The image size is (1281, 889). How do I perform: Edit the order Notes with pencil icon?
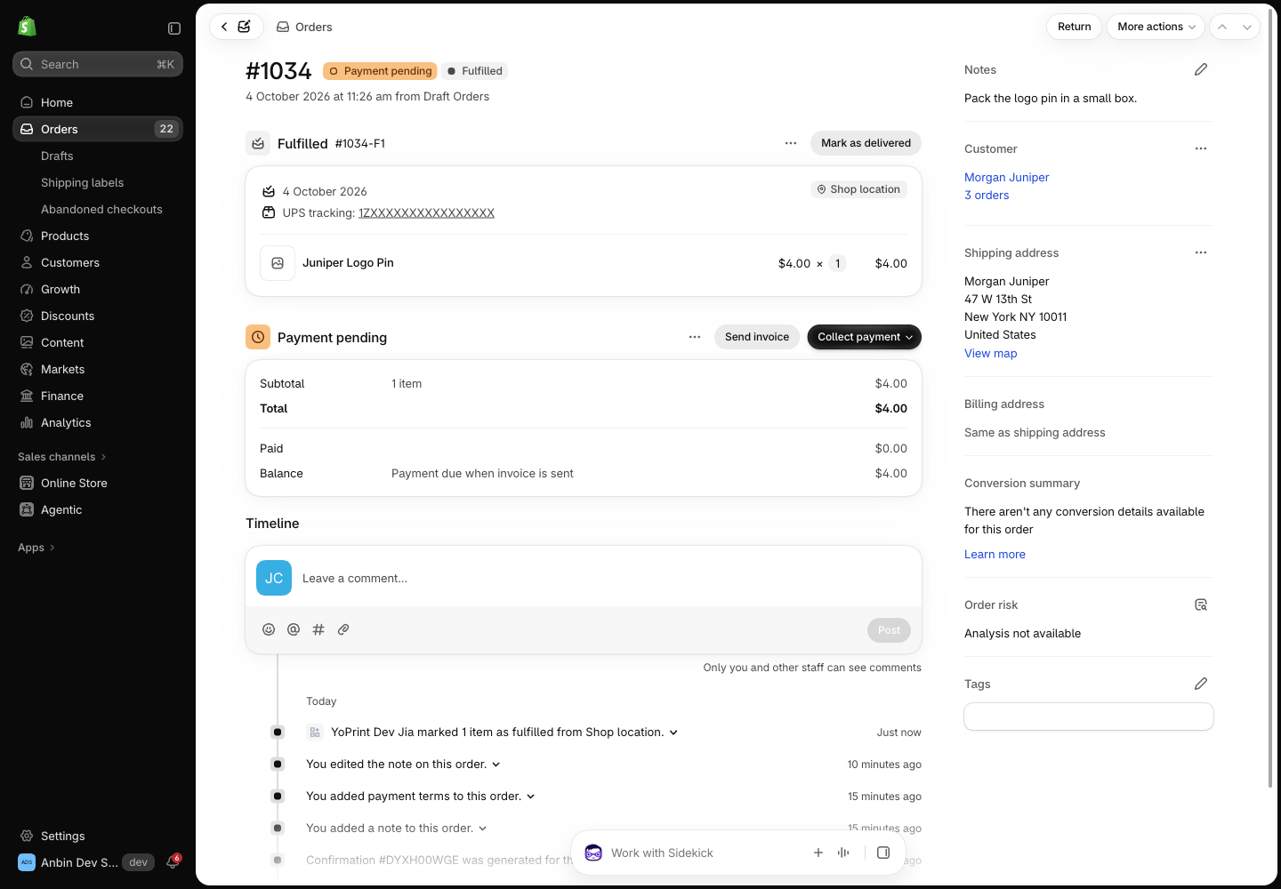pyautogui.click(x=1201, y=69)
